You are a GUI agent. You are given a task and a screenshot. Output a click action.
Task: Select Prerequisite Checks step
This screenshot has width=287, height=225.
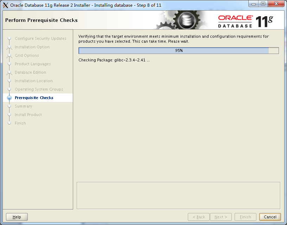coord(34,98)
